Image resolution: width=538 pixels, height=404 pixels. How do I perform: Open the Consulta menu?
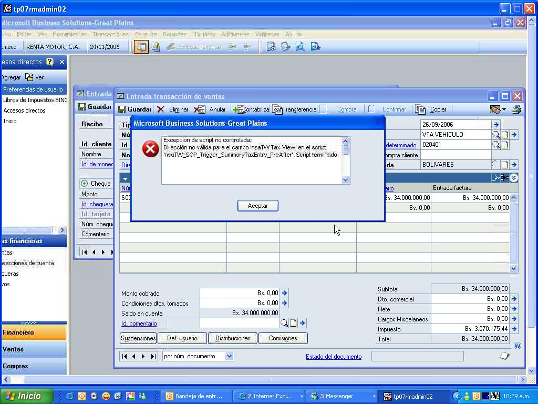[x=146, y=34]
